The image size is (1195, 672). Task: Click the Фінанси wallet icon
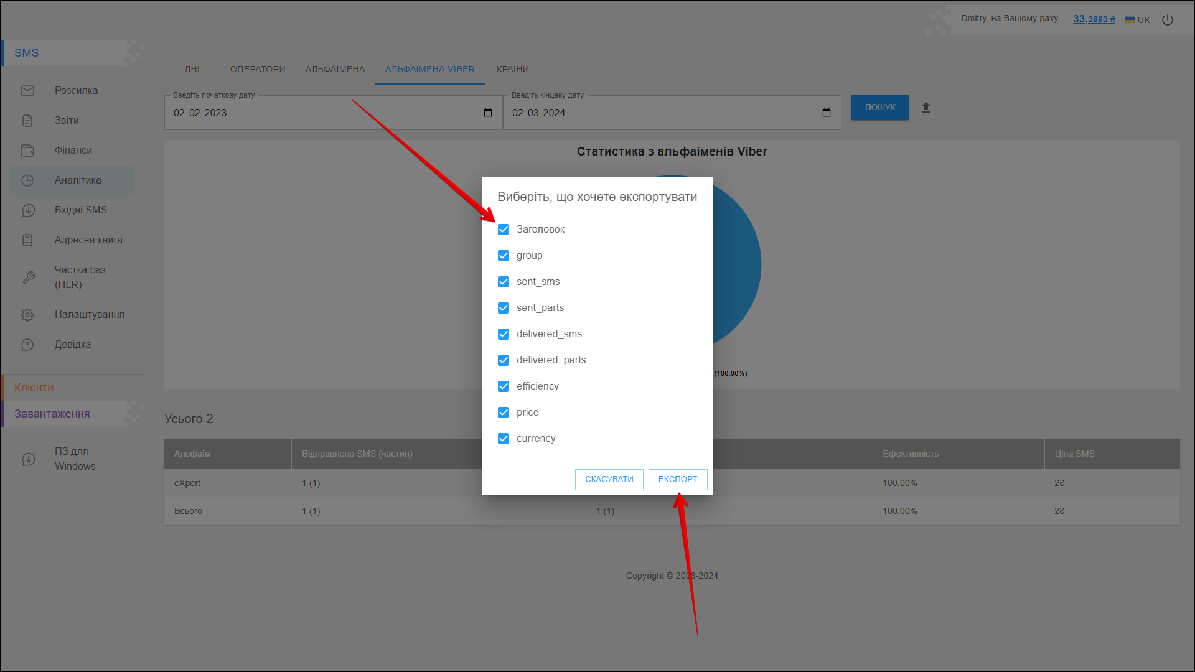27,151
